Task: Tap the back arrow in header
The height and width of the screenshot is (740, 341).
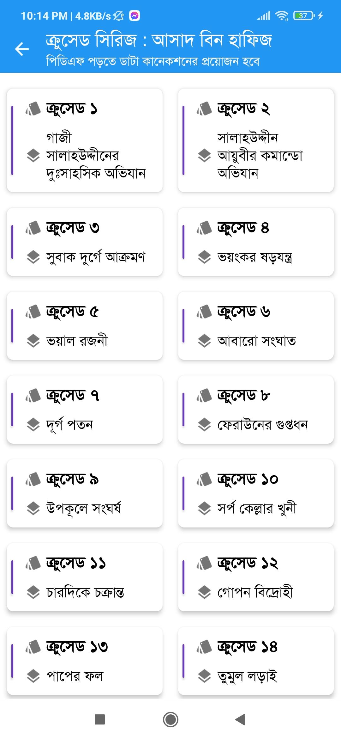Action: pyautogui.click(x=22, y=49)
